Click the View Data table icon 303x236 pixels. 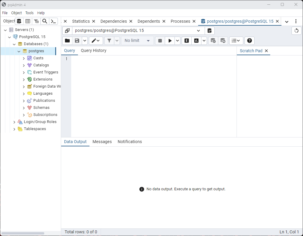click(28, 21)
